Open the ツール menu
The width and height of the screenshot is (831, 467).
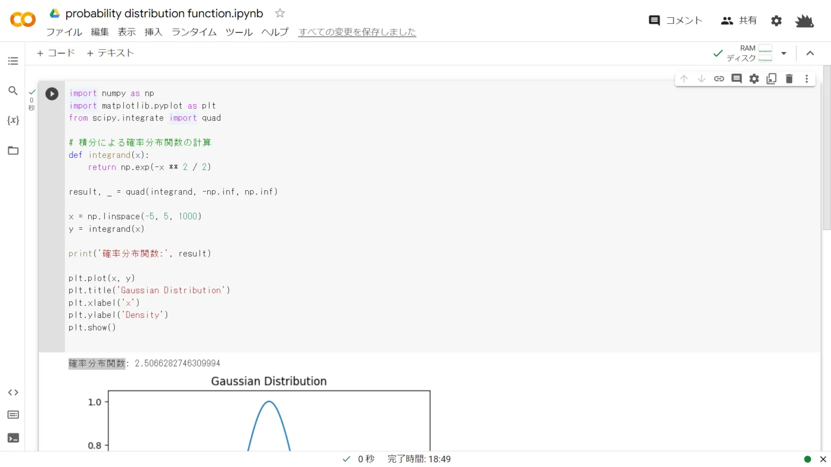[x=239, y=32]
